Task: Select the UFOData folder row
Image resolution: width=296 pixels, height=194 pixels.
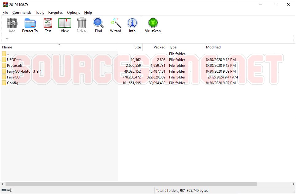Action: pyautogui.click(x=14, y=60)
